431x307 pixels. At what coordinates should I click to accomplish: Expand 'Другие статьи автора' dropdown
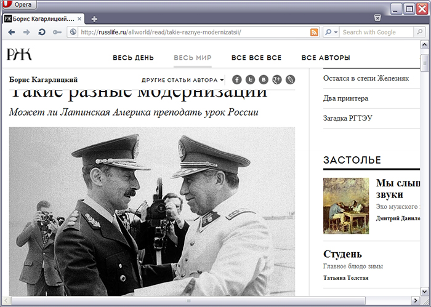[x=182, y=80]
